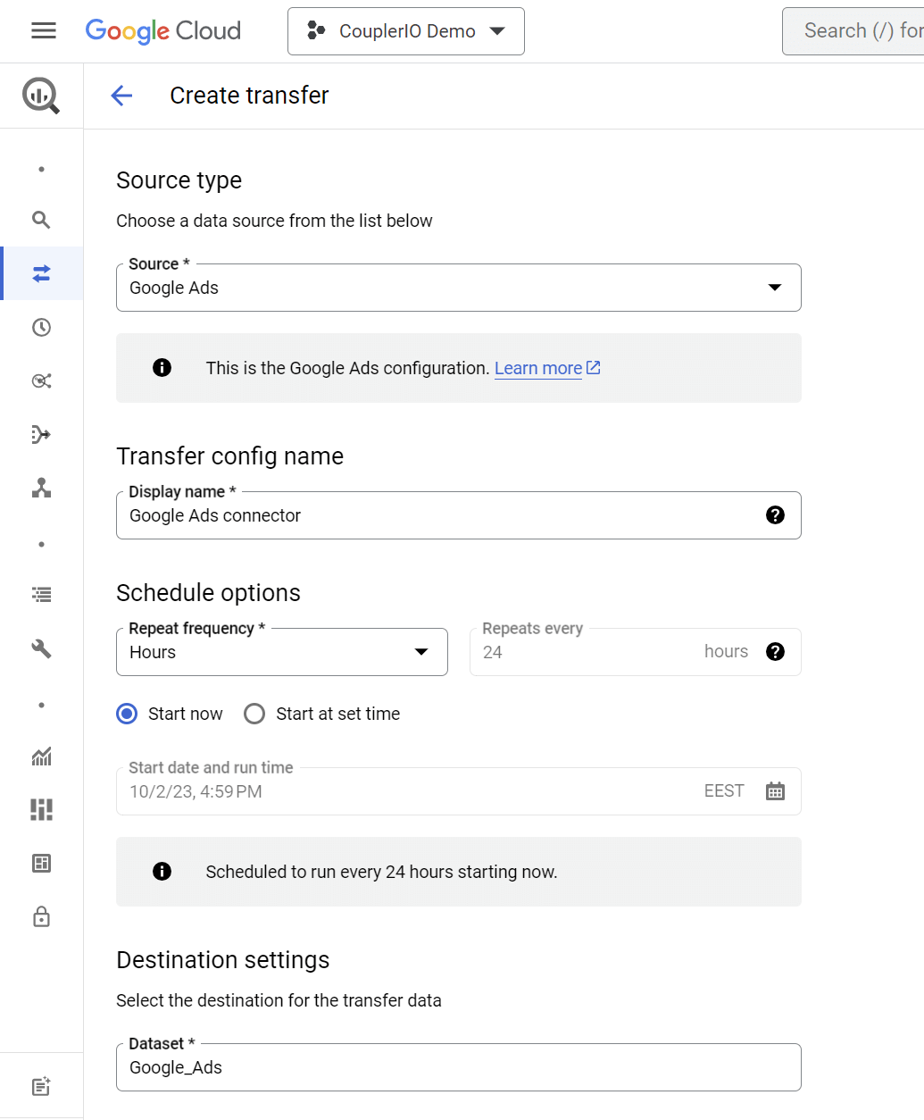Open BI Engine dashboard sidebar icon

[41, 863]
